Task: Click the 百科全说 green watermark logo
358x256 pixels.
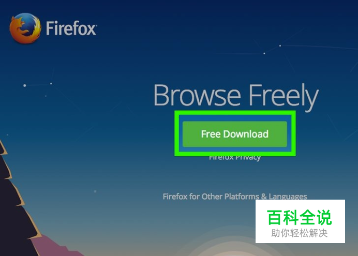Action: (300, 217)
